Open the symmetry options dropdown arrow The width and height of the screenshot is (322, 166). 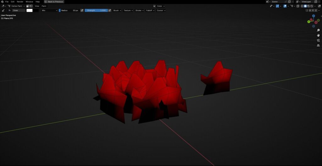click(x=319, y=10)
